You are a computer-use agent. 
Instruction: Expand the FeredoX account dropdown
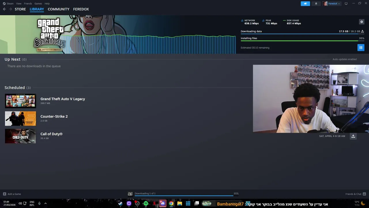(x=334, y=3)
